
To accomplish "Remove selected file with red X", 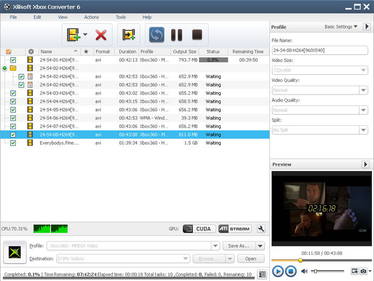I will [101, 35].
